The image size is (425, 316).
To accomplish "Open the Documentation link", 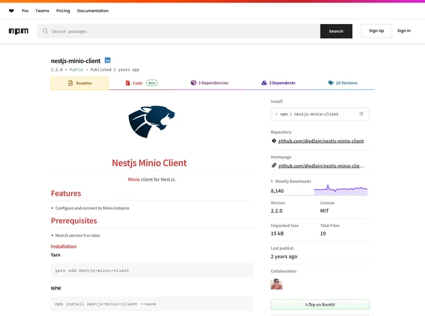I will 93,11.
